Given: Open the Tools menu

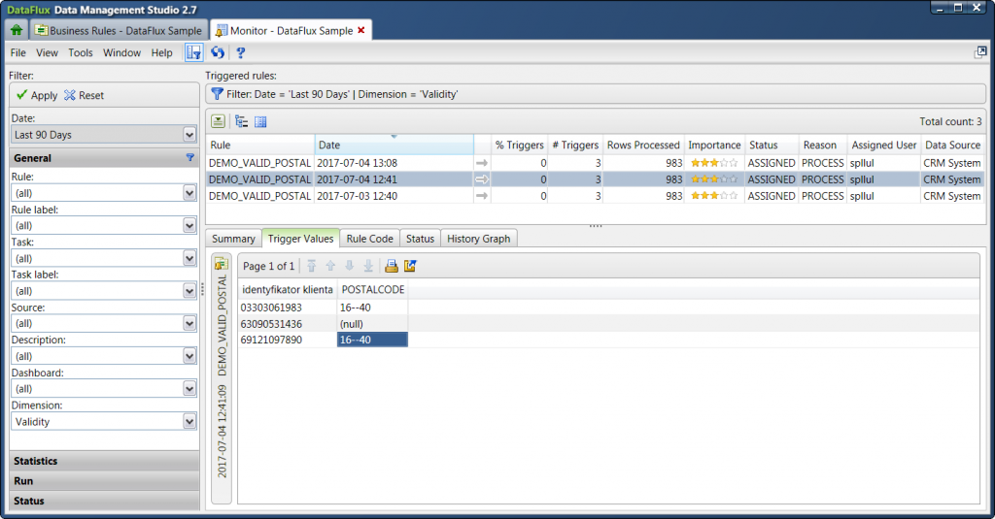Looking at the screenshot, I should pyautogui.click(x=81, y=52).
